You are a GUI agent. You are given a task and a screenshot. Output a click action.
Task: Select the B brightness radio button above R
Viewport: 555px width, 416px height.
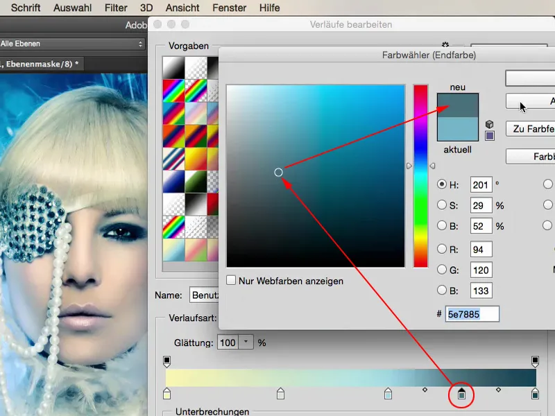click(442, 225)
